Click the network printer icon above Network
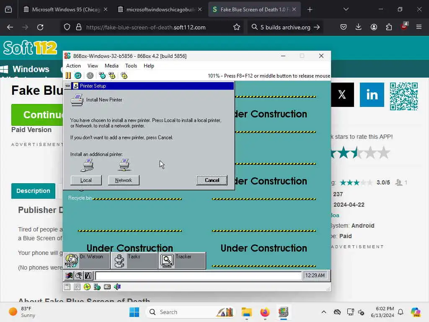The image size is (429, 322). click(124, 165)
